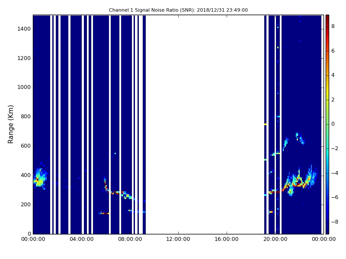Click the colorbar label 2
This screenshot has height=259, width=346.
[333, 100]
